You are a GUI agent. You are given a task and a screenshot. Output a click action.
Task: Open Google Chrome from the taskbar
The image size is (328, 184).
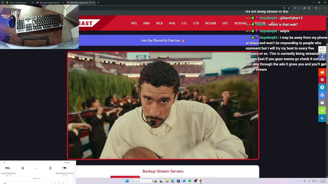tap(201, 181)
